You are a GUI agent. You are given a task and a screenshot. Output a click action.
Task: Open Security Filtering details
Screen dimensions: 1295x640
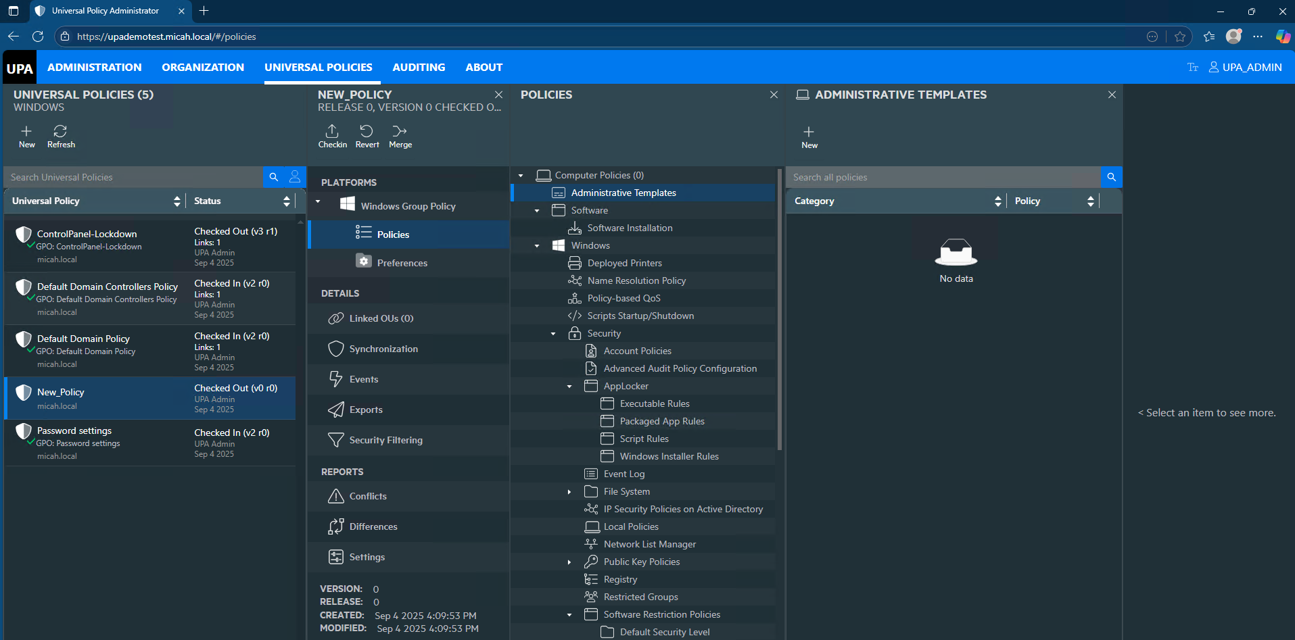(385, 440)
